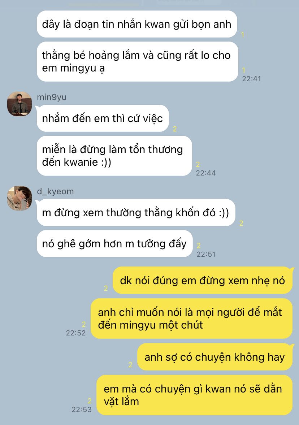Select message 'thằng bé hoảng lắm và cũng rất lo'
This screenshot has width=299, height=425.
[138, 61]
